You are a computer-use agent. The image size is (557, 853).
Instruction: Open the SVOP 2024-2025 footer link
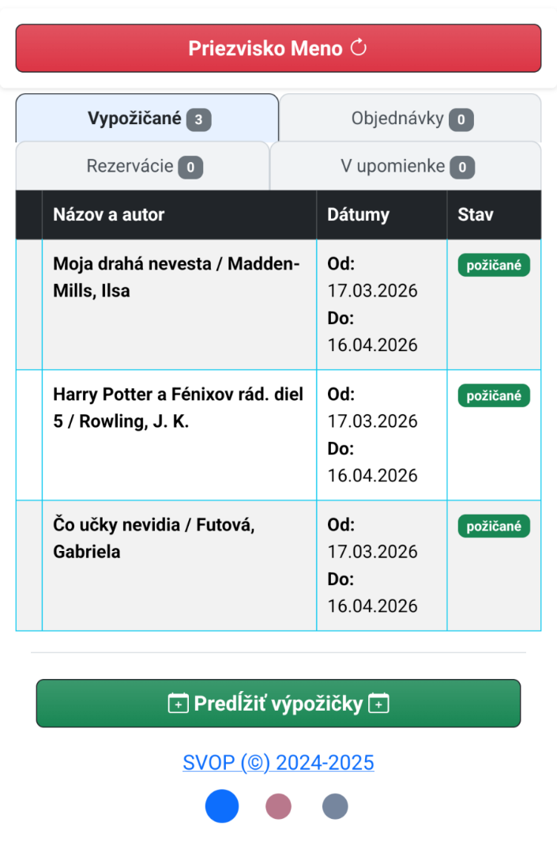pos(278,763)
